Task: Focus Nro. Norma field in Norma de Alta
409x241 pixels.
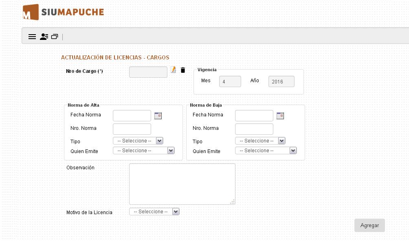Action: point(132,129)
